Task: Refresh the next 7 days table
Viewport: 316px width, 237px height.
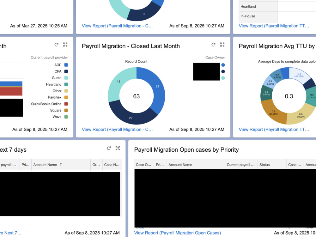Action: [109, 148]
